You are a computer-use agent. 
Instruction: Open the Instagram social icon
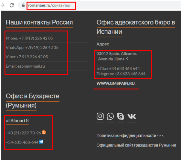click(x=100, y=116)
